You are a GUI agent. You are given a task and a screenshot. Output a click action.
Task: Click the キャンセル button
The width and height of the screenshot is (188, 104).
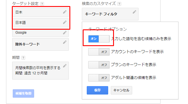coord(121,90)
